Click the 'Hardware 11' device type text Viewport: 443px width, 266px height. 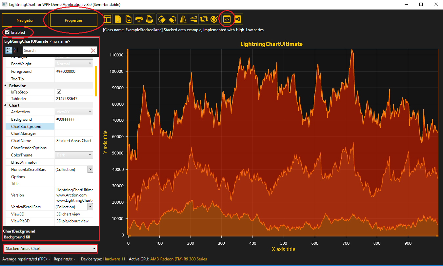[x=114, y=259]
